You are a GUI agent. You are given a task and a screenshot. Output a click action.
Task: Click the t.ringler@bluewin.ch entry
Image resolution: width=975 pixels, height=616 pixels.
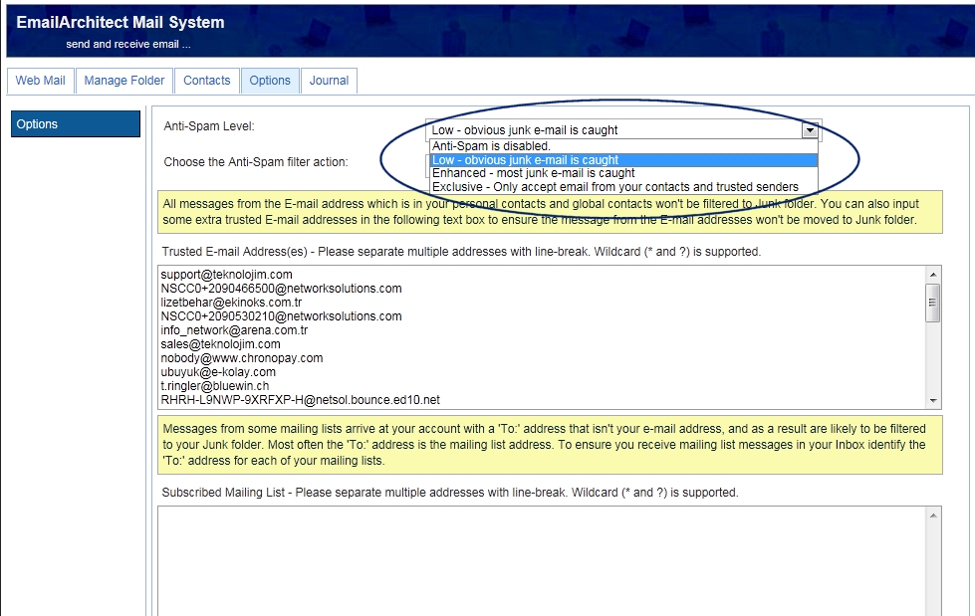click(214, 385)
